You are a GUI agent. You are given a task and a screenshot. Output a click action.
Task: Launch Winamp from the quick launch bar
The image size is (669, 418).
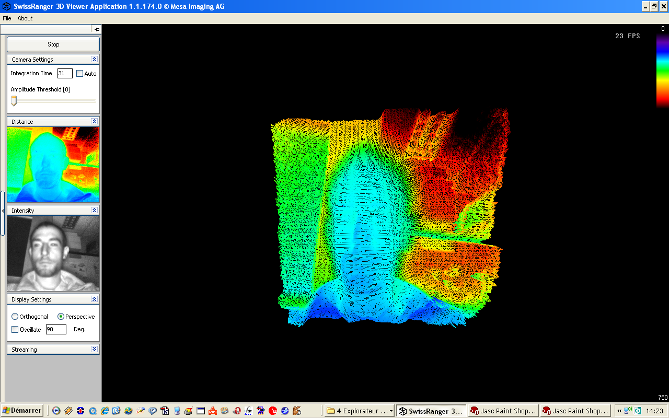pos(68,411)
